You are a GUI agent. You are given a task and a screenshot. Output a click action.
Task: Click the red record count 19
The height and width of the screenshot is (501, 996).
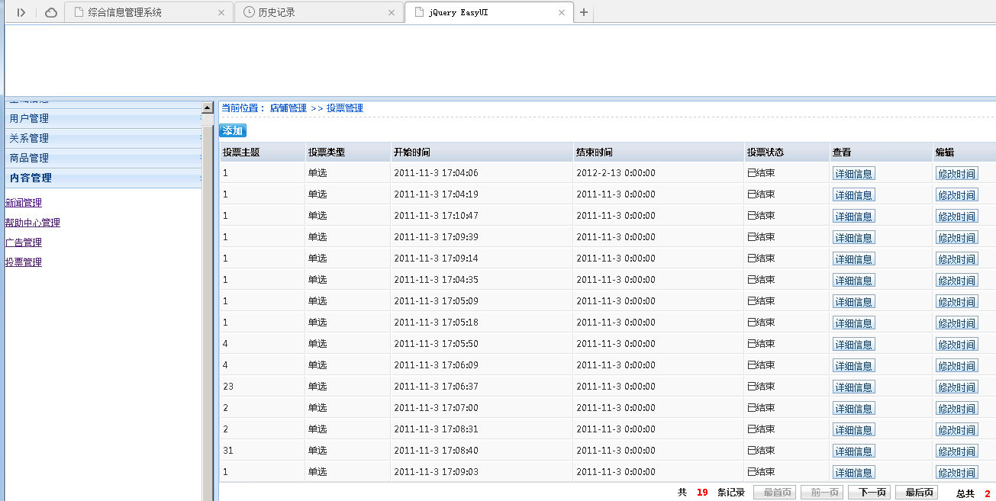pos(702,493)
